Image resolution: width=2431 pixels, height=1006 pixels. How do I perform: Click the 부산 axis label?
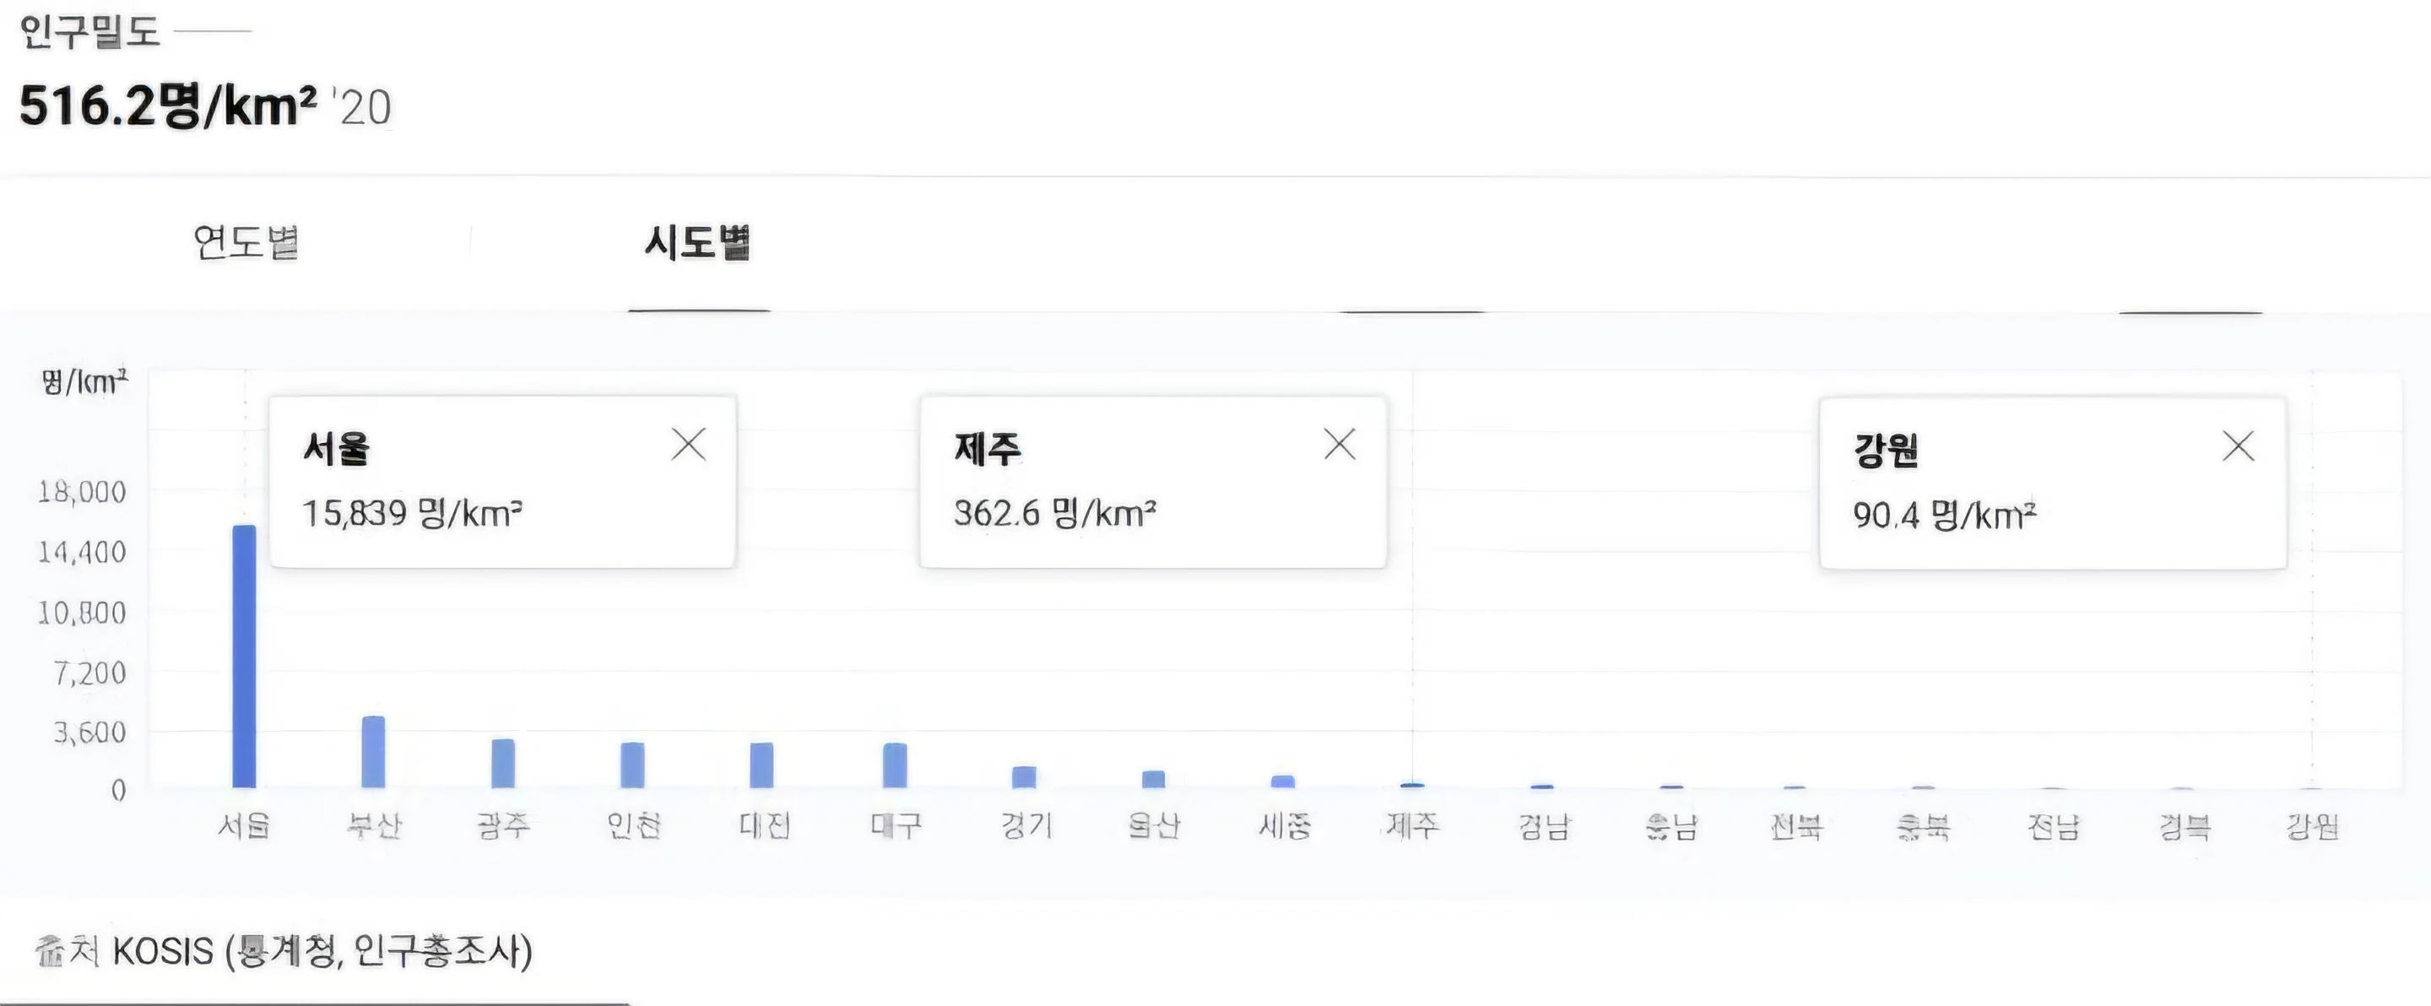pyautogui.click(x=374, y=827)
